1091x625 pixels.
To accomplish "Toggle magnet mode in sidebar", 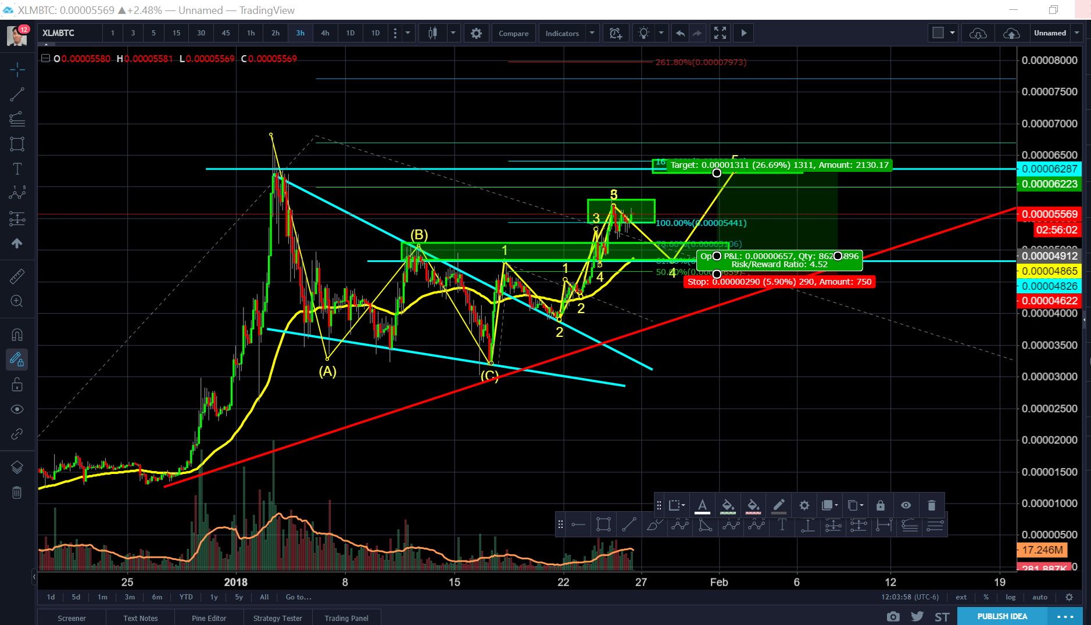I will coord(17,335).
